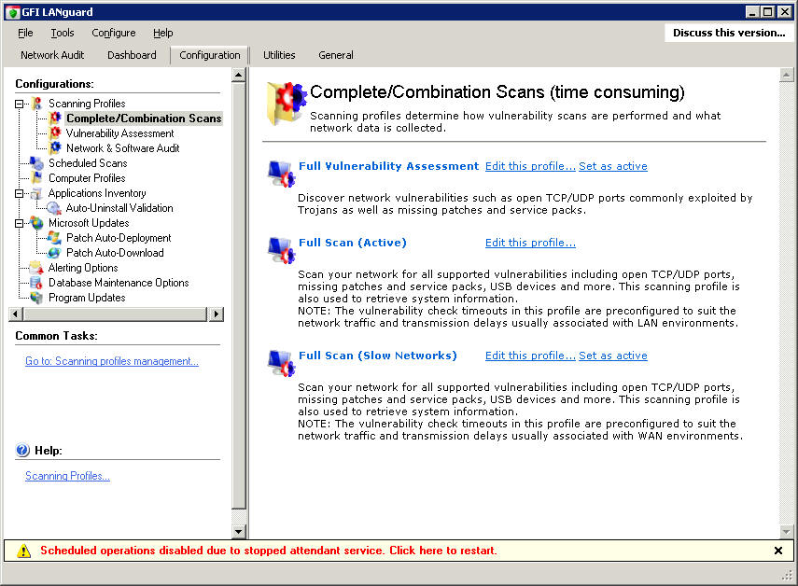Switch to the General tab

tap(336, 55)
